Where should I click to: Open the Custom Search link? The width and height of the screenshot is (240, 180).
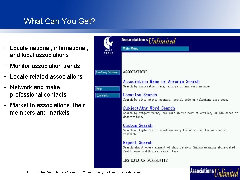coord(138,126)
